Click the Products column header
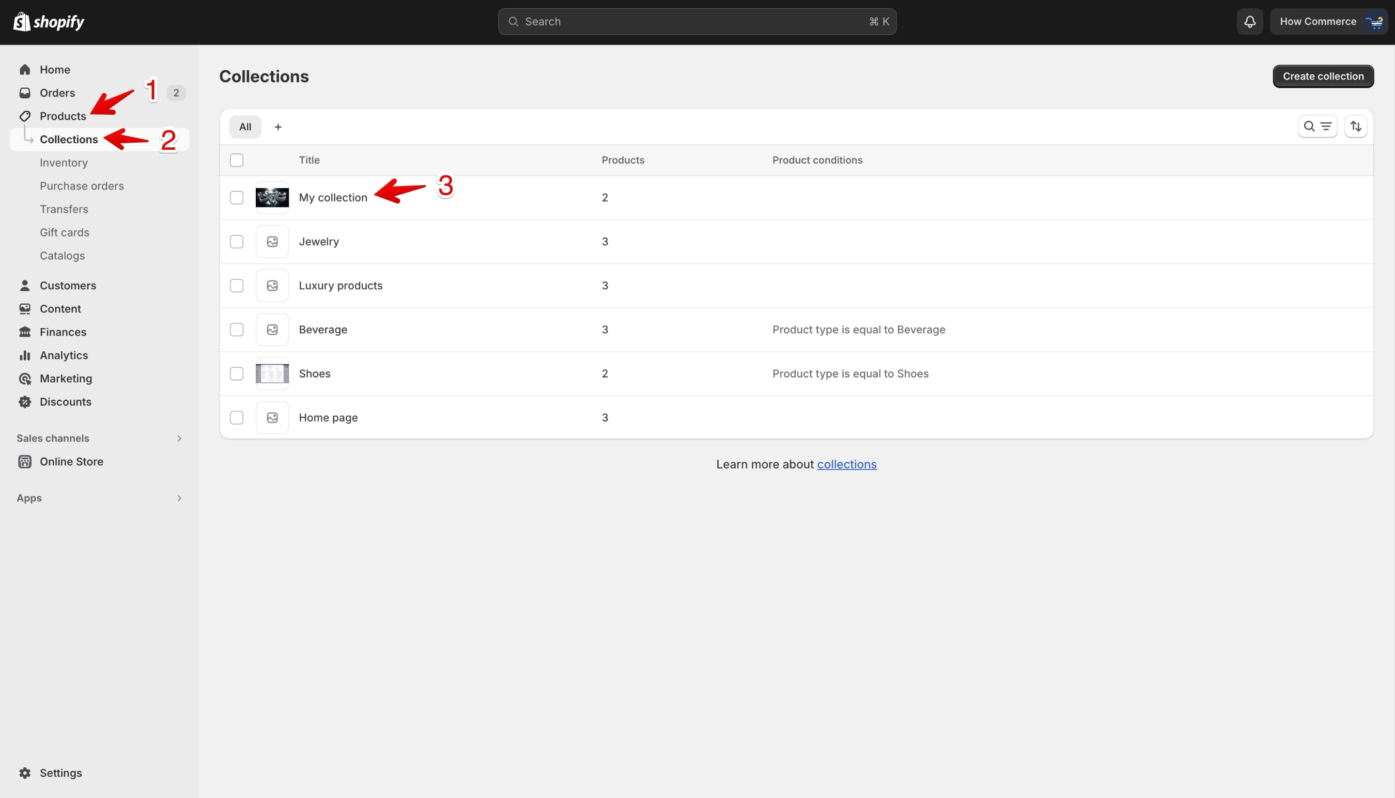 tap(623, 160)
